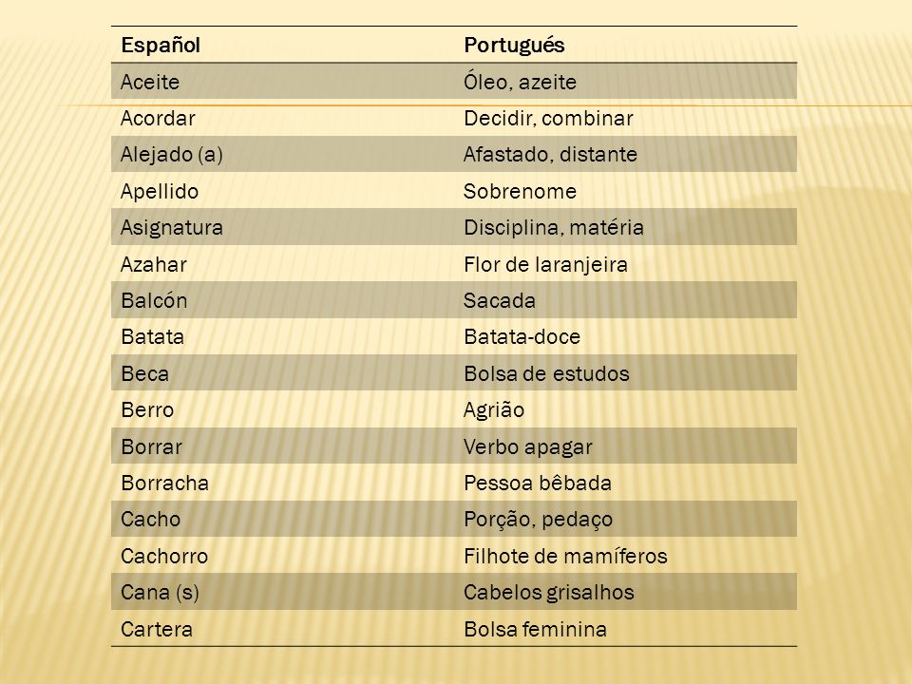Click Flor de laranjeira text
This screenshot has height=684, width=912.
click(x=545, y=265)
